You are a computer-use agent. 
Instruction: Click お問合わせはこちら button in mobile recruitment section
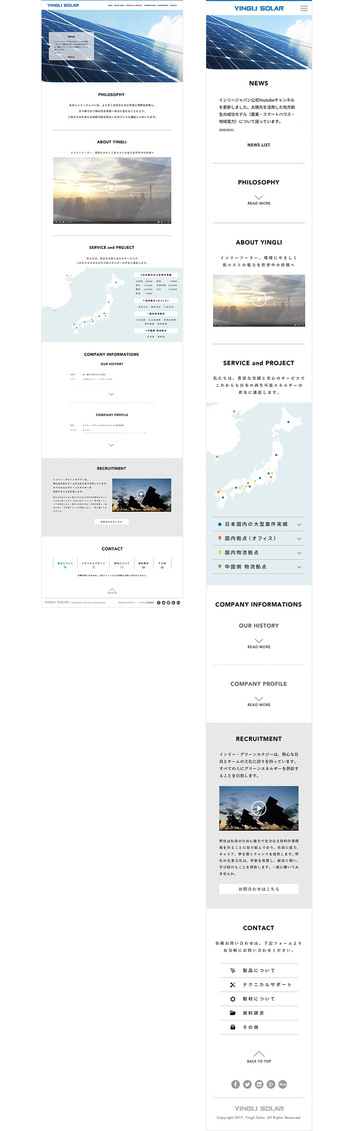(259, 889)
